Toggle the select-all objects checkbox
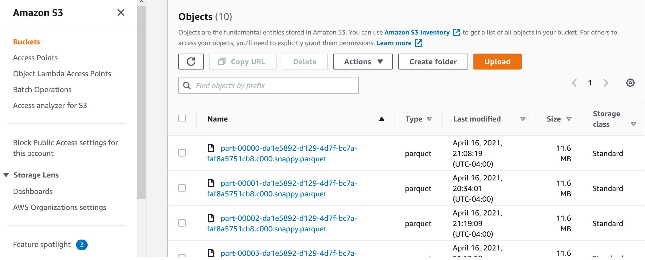 (x=182, y=118)
